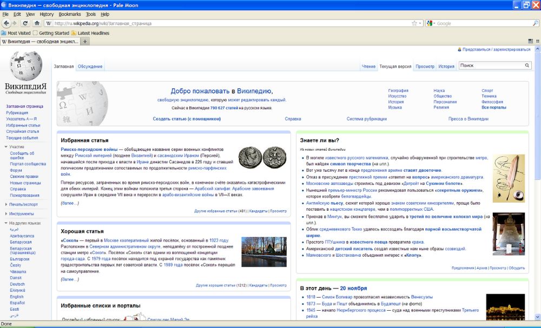Image resolution: width=541 pixels, height=328 pixels.
Task: Switch to the English language link
Action: pos(17,297)
